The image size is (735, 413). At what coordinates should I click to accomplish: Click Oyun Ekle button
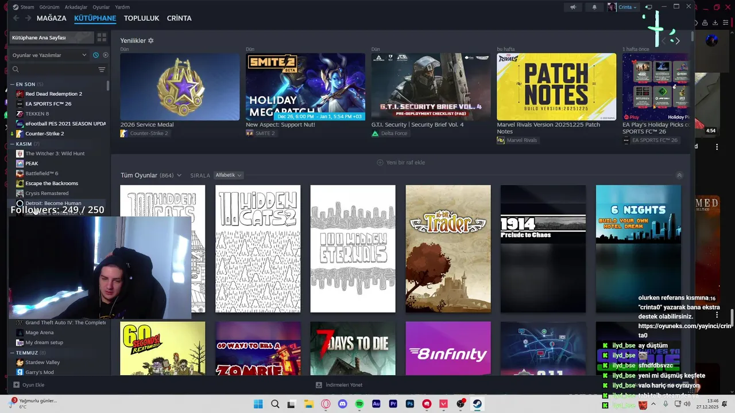point(29,385)
